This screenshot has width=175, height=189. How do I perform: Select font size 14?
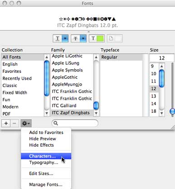coord(154,103)
